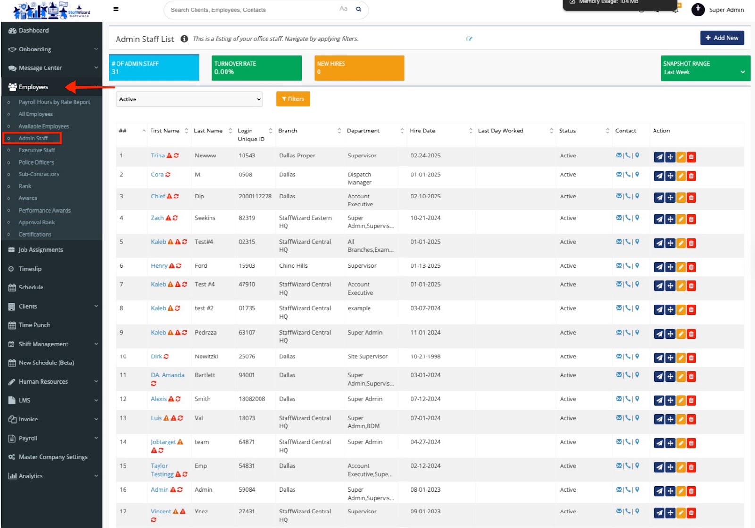Click the edit note icon in page header
This screenshot has height=528, width=755.
tap(469, 39)
